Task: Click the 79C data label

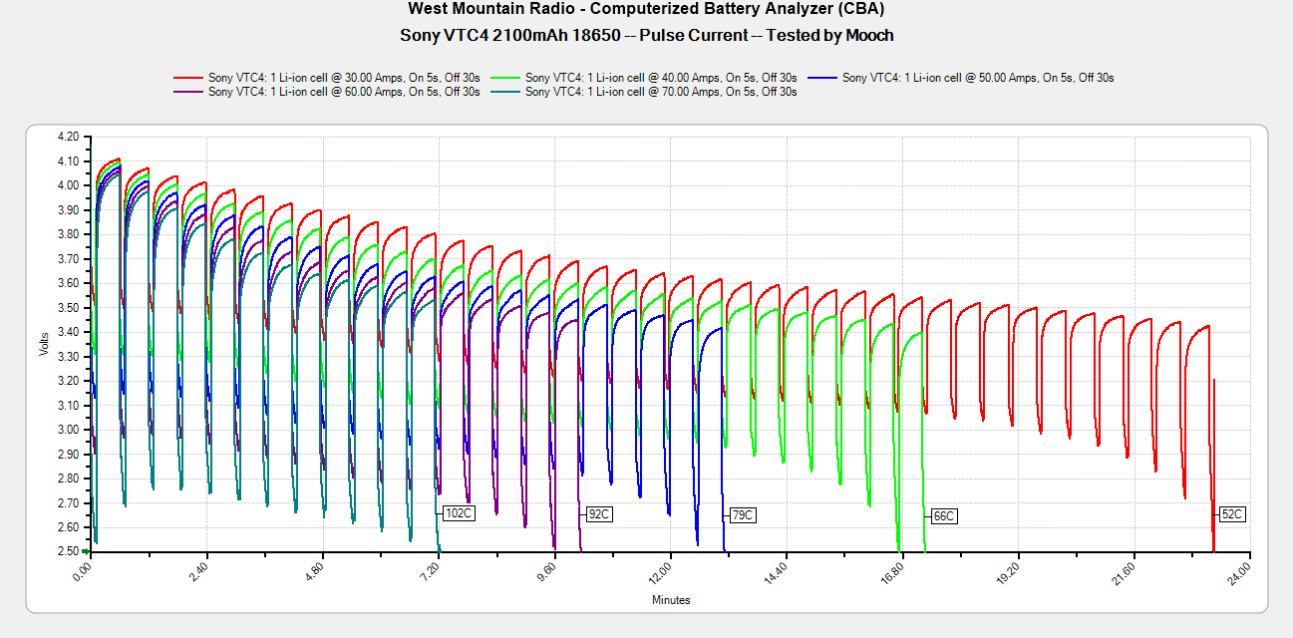Action: pos(743,515)
